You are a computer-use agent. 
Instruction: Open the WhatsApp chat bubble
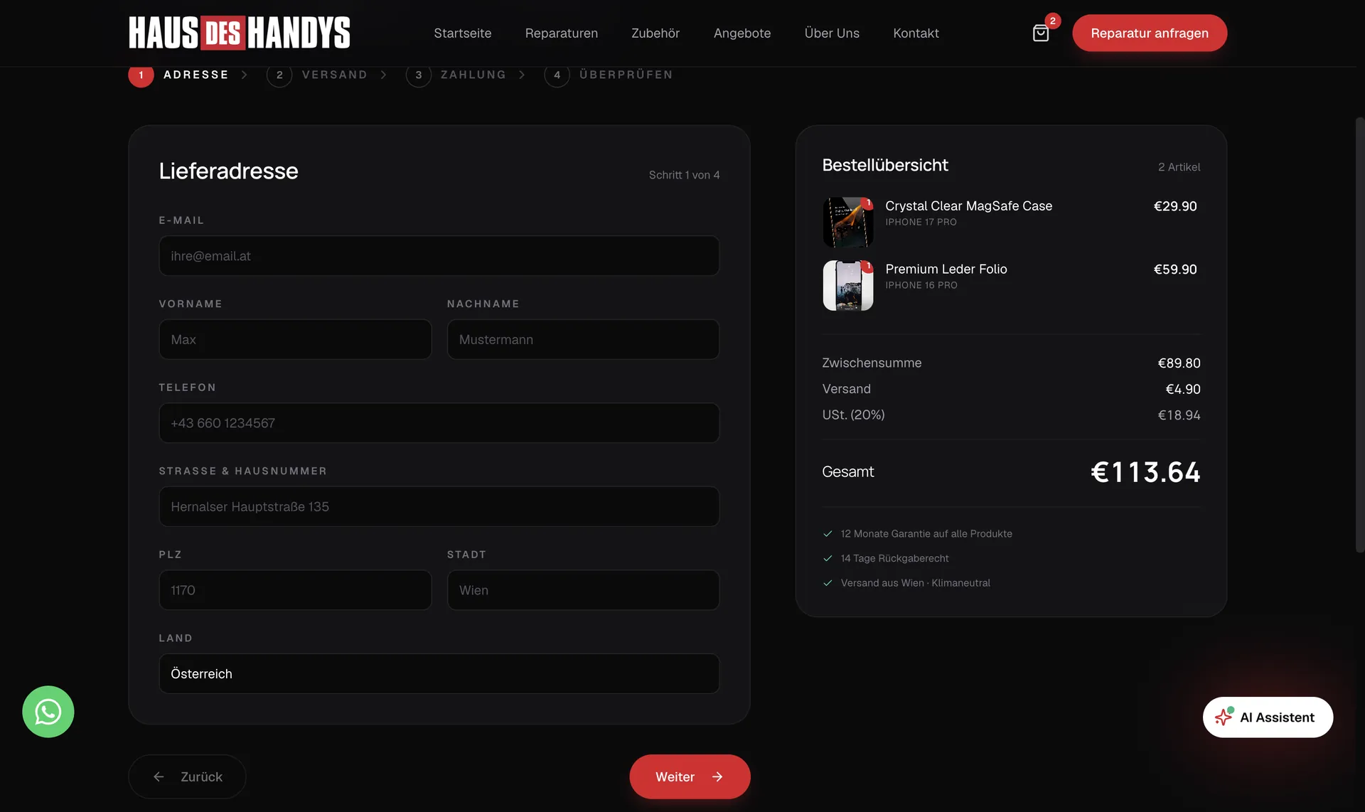[48, 711]
